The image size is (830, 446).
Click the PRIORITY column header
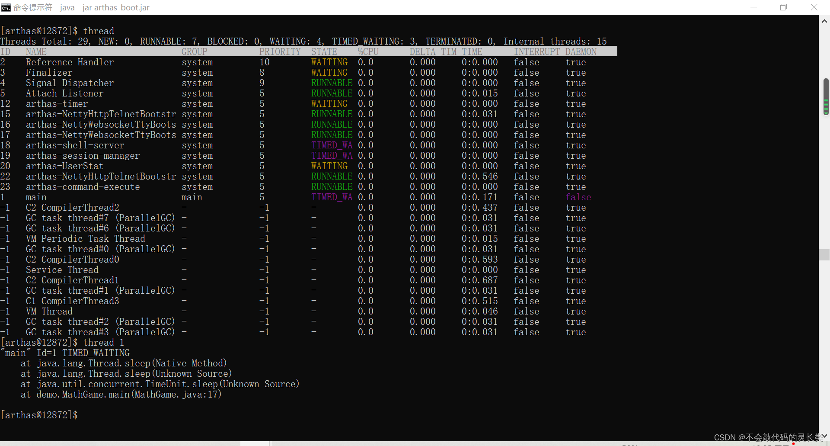[280, 52]
